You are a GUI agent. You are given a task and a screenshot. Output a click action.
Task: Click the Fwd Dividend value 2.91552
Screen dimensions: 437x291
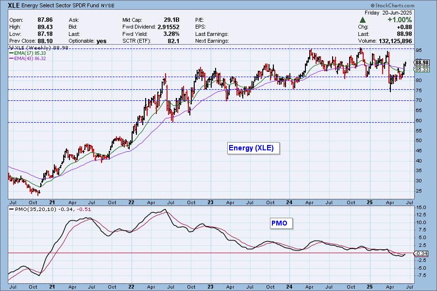(168, 27)
